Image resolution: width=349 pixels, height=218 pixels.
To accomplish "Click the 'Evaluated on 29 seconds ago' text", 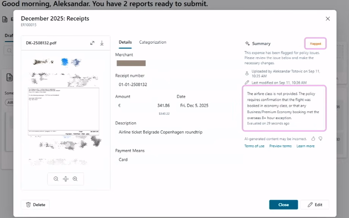I will click(268, 124).
